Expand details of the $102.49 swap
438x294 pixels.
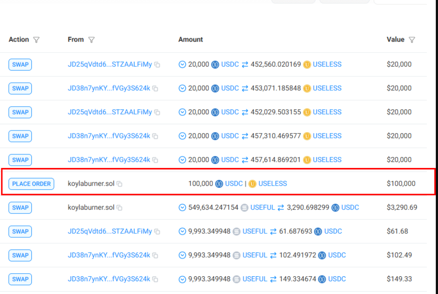pos(182,256)
